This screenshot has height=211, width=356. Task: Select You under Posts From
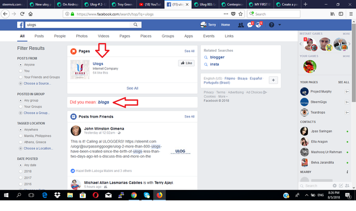point(21,71)
